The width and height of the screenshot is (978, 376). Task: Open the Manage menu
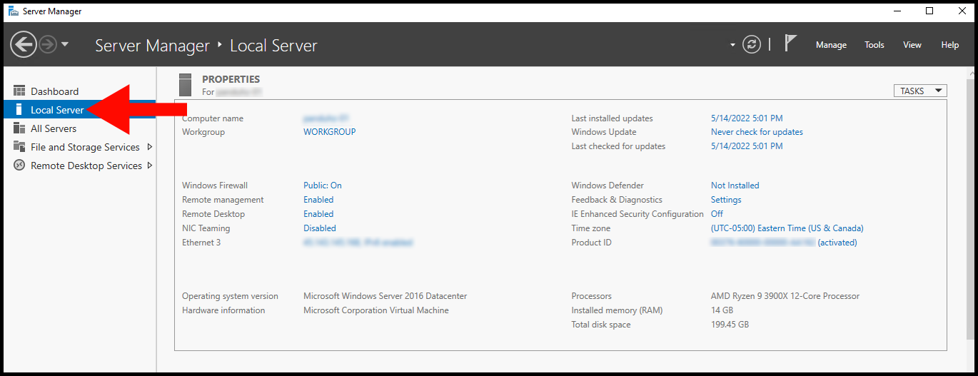tap(831, 45)
